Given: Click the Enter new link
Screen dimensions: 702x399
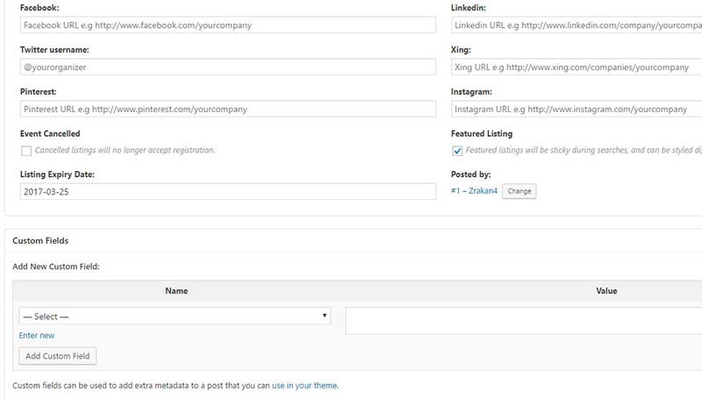Looking at the screenshot, I should point(36,335).
